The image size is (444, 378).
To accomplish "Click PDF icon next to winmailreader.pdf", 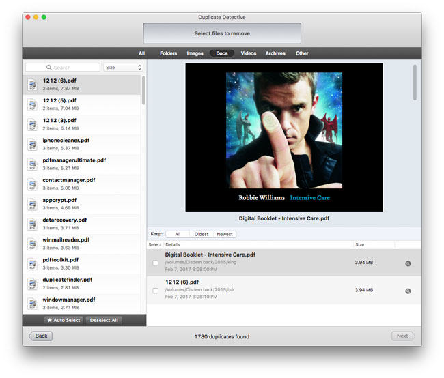I will [32, 244].
